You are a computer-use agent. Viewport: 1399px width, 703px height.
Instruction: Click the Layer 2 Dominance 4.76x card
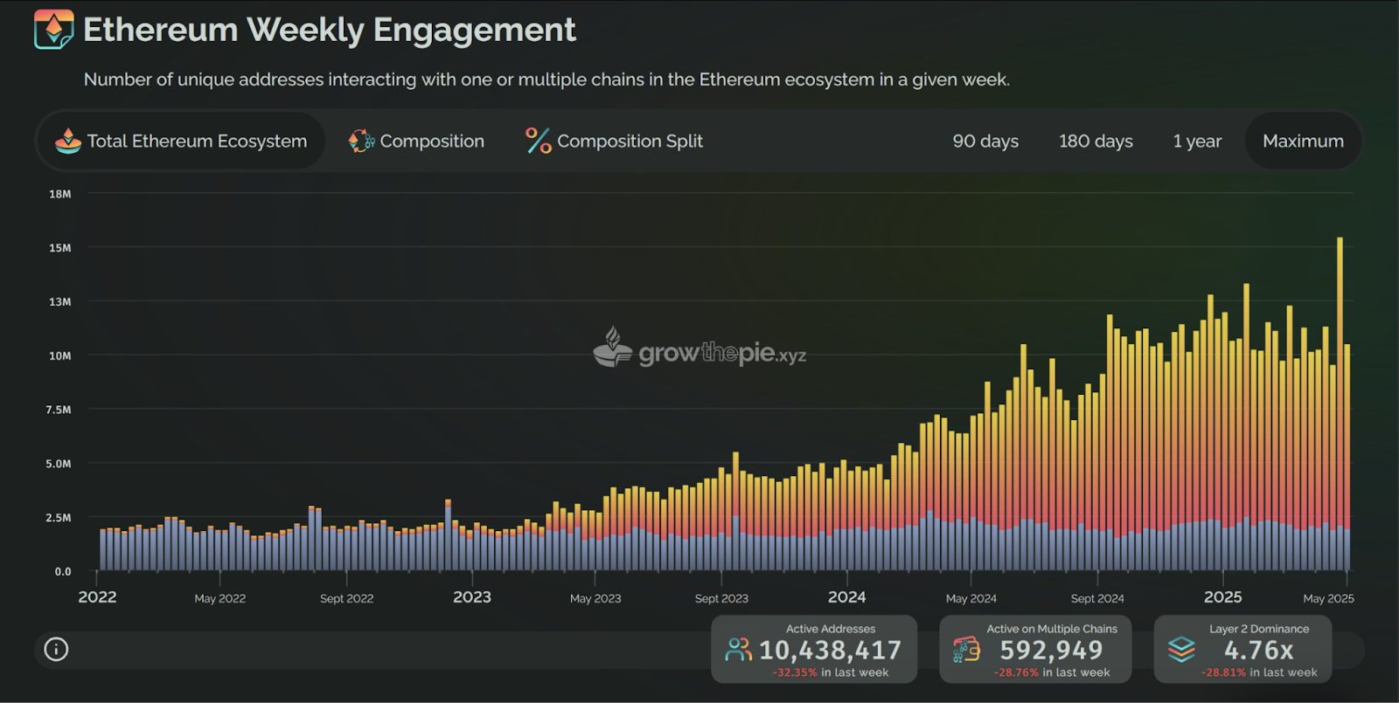(x=1242, y=649)
